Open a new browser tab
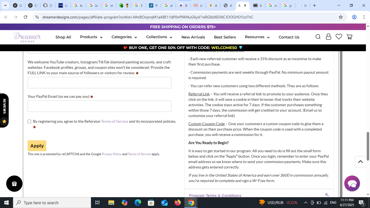This screenshot has width=370, height=208. (x=314, y=5)
